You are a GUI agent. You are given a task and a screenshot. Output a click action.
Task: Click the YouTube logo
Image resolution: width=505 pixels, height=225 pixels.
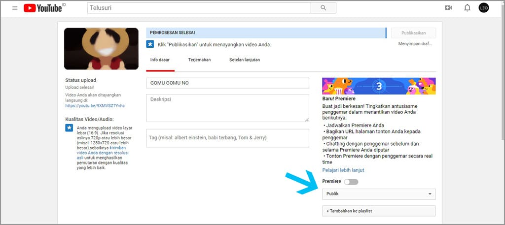pyautogui.click(x=42, y=8)
